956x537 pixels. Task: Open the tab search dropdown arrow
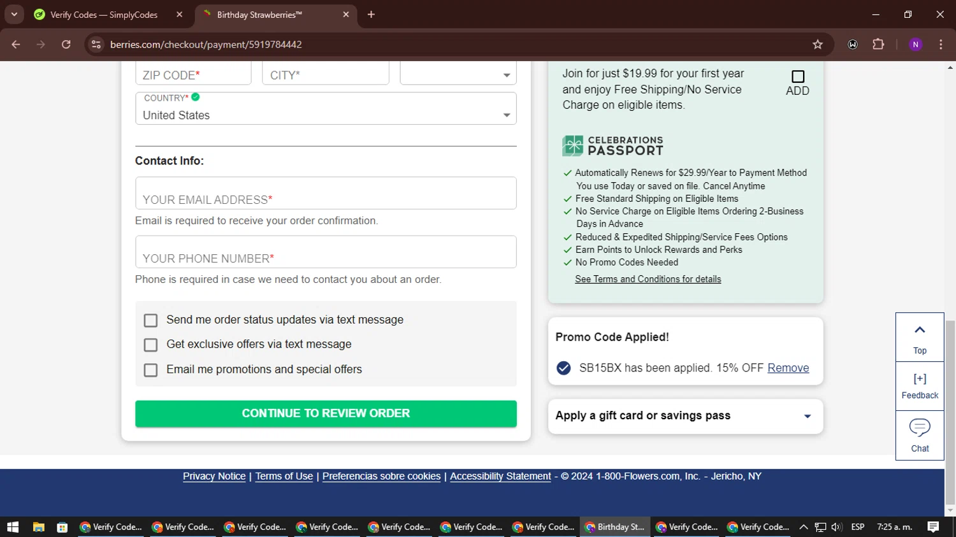click(14, 14)
